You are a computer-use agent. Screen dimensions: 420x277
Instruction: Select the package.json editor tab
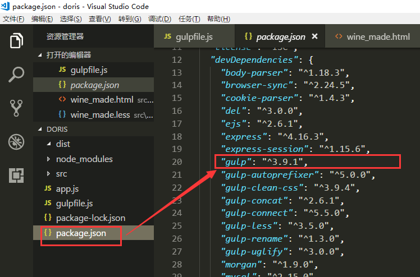tap(280, 36)
